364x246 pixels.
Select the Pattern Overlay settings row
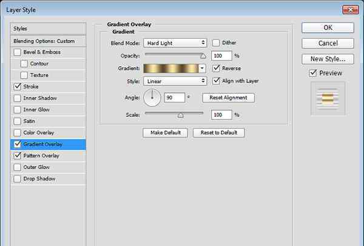point(48,156)
